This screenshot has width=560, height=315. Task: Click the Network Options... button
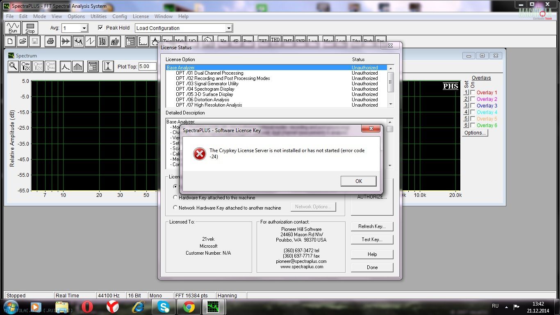pyautogui.click(x=313, y=207)
